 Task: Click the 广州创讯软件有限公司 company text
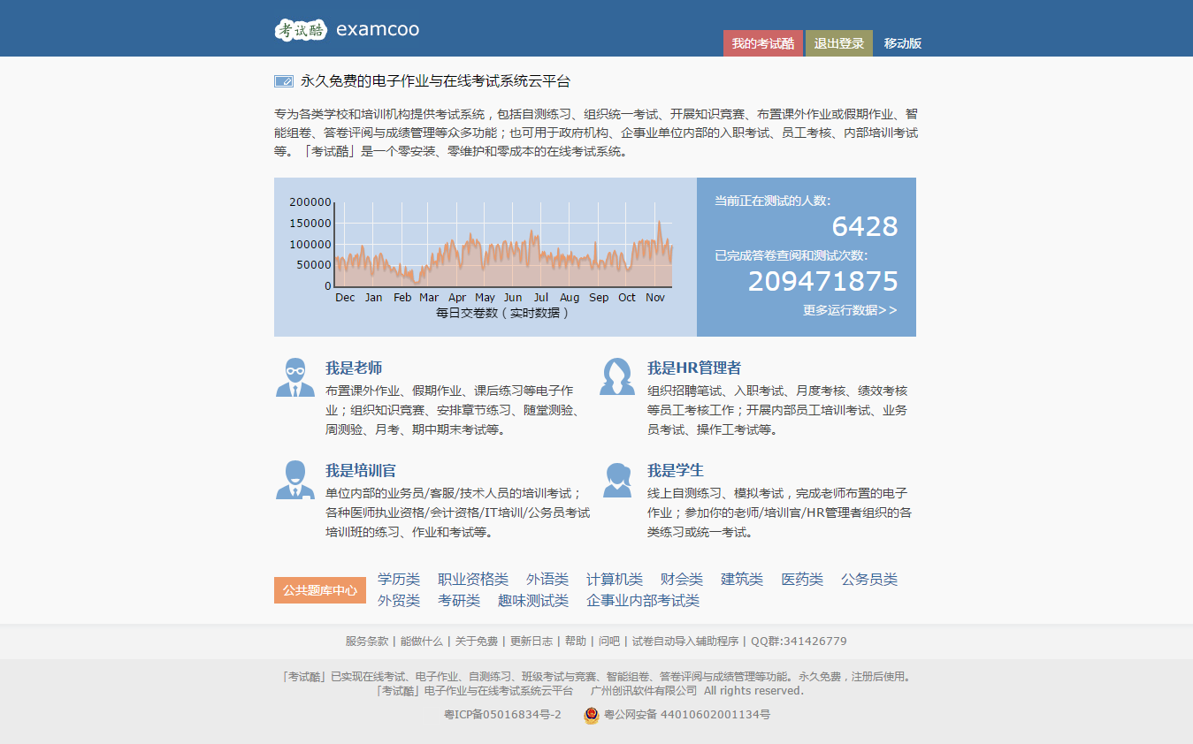[644, 691]
